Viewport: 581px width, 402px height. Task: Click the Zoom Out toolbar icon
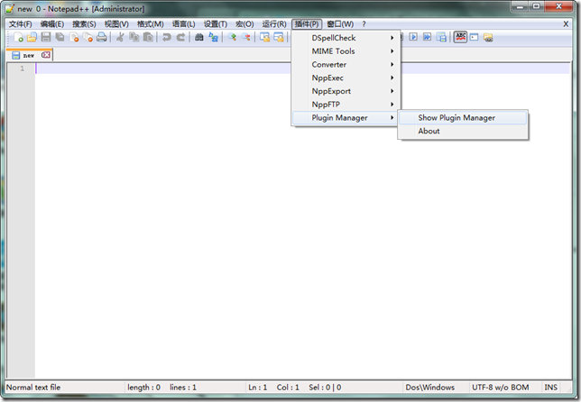point(246,37)
